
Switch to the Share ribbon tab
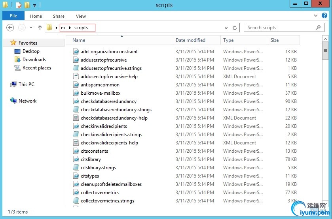[59, 16]
